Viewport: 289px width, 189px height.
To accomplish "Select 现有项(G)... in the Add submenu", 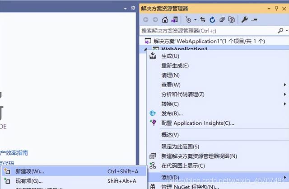I will 74,181.
